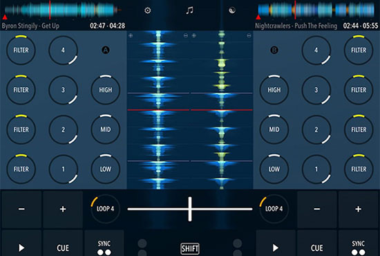Tap the indicator dots left of SHIFT
The image size is (380, 256).
click(x=142, y=248)
